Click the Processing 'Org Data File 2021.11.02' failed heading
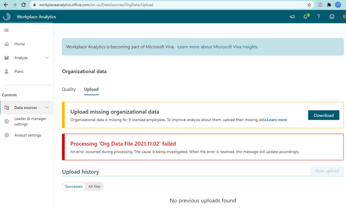 [123, 144]
